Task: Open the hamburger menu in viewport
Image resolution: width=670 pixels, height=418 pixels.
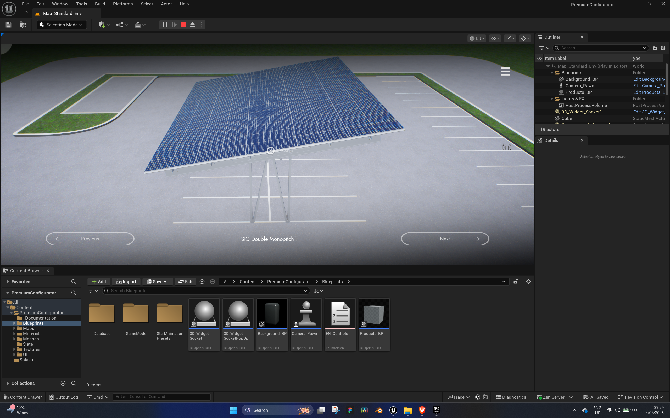Action: pos(505,71)
